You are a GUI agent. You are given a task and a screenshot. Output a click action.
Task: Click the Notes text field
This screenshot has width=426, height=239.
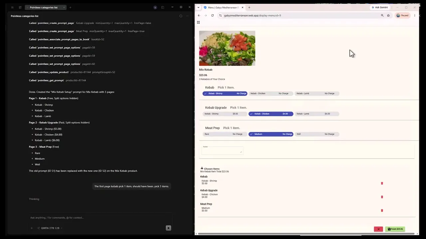(222, 150)
